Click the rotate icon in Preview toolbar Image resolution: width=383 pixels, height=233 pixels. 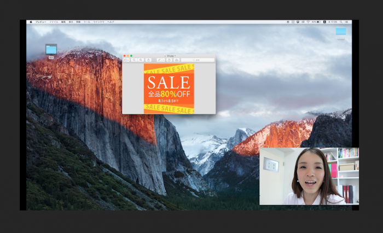pos(169,60)
